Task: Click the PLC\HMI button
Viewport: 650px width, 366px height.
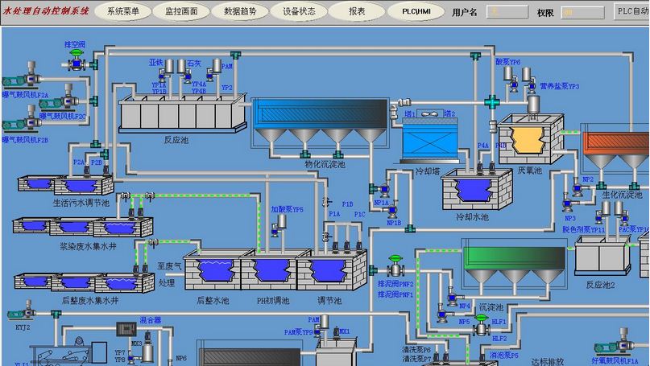Action: coord(416,11)
